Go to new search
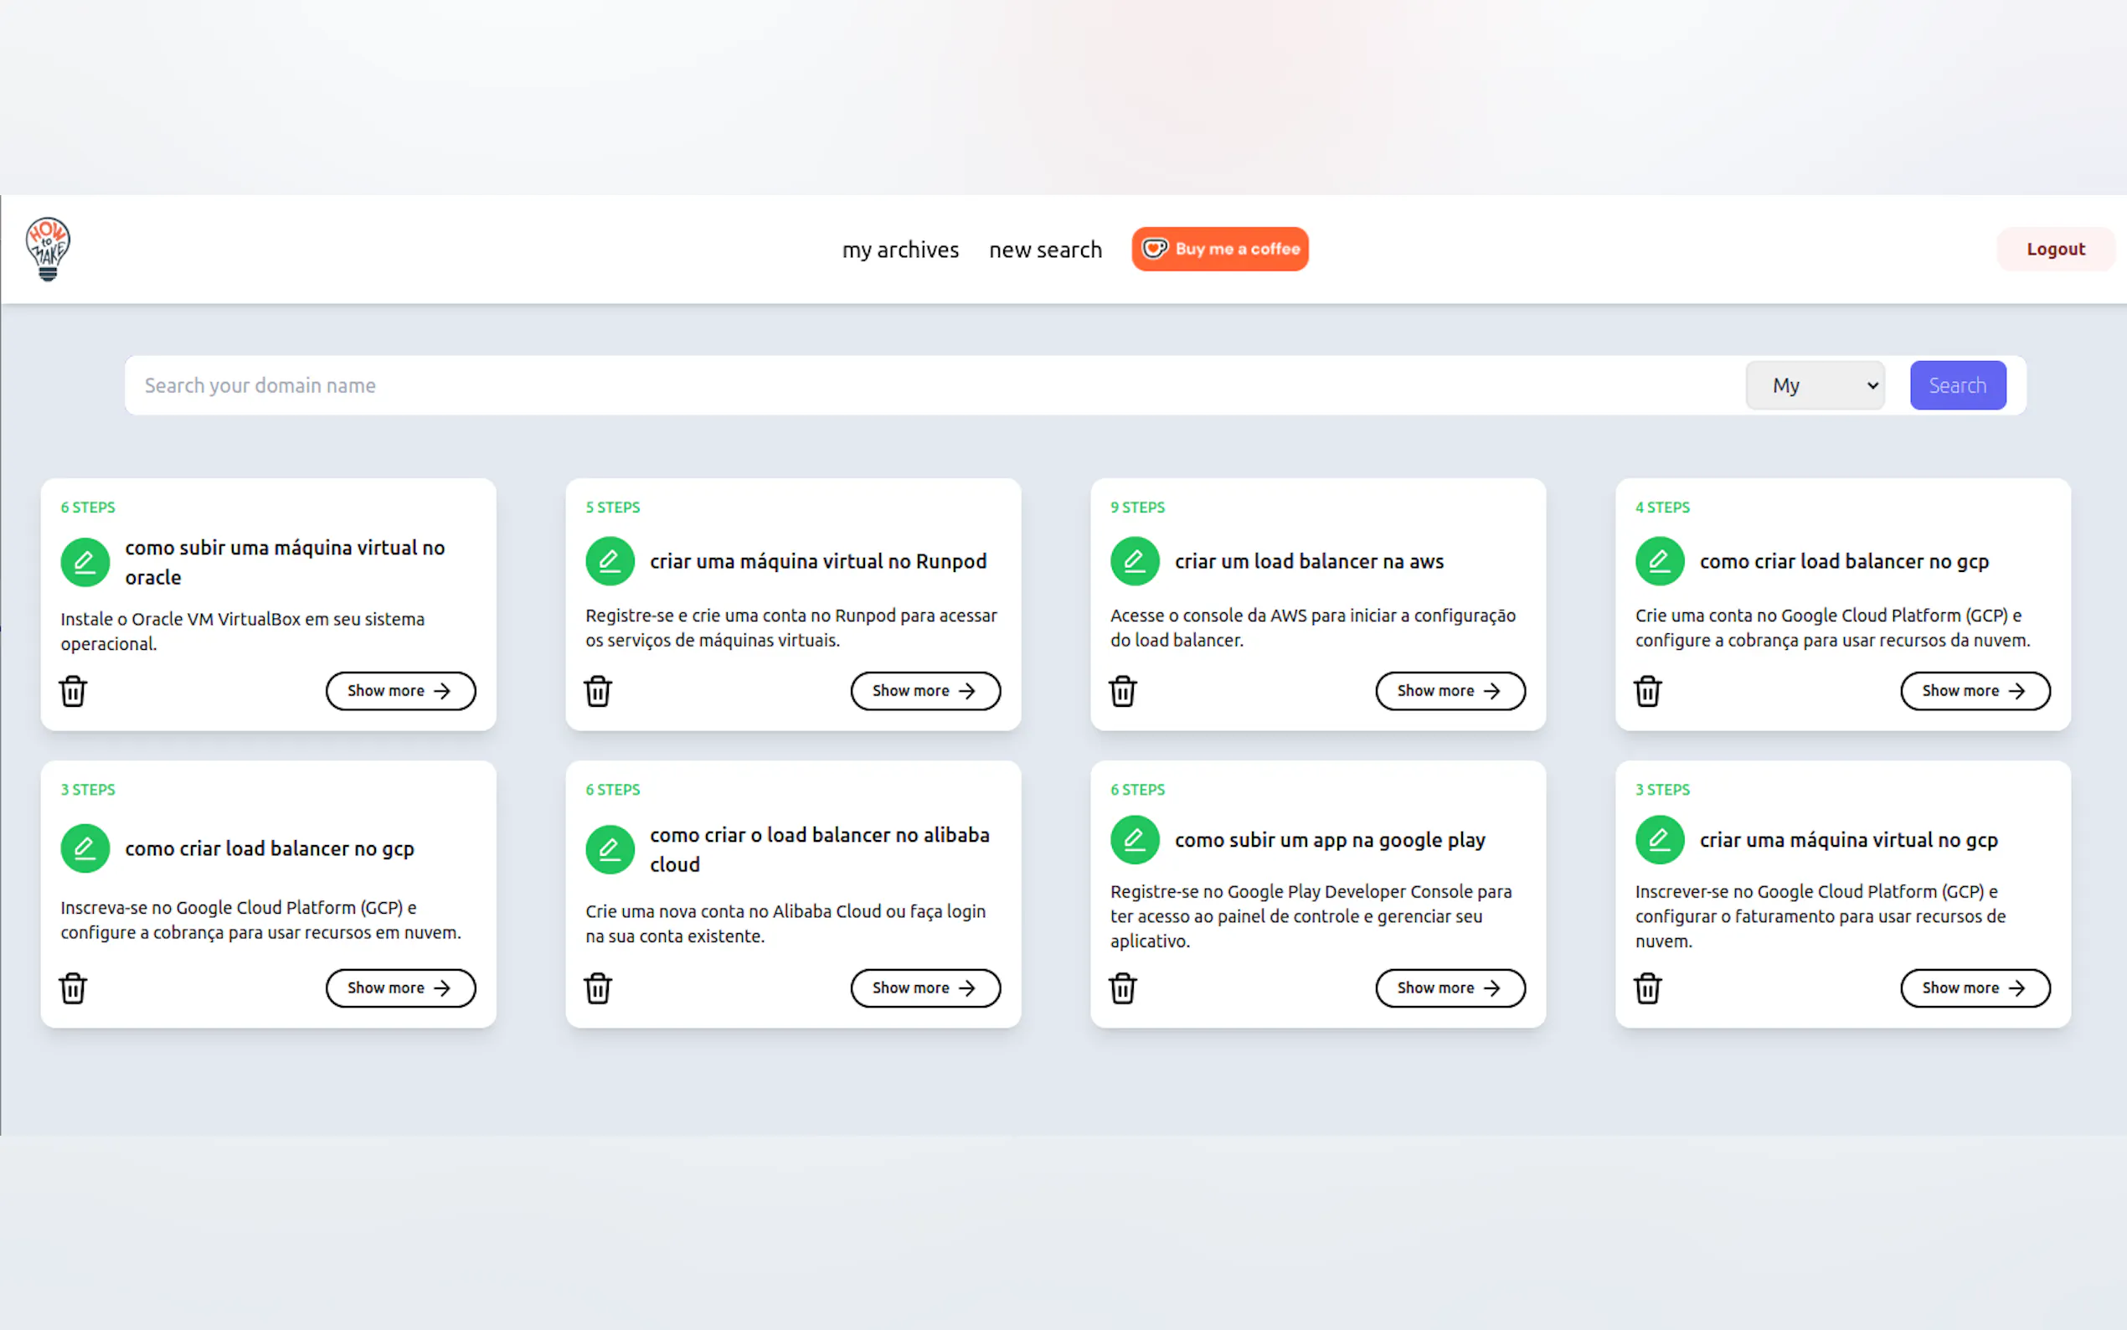 (1044, 250)
